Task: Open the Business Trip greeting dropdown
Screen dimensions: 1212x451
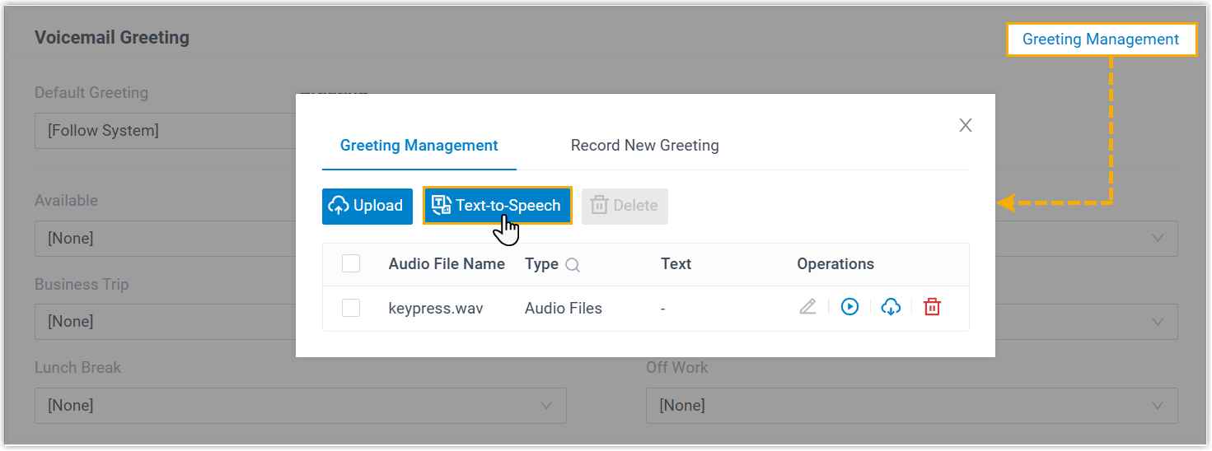Action: [x=165, y=322]
